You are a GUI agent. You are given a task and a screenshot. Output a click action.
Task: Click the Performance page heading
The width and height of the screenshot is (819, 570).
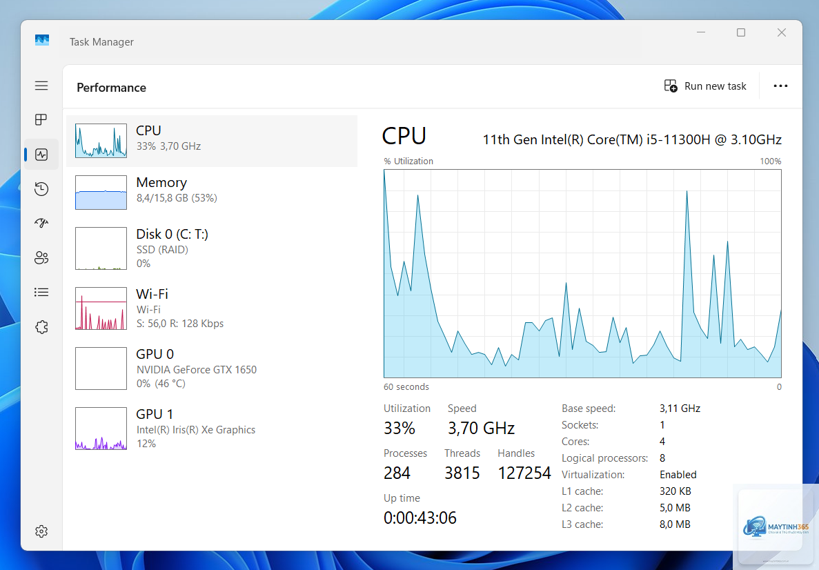click(x=111, y=88)
